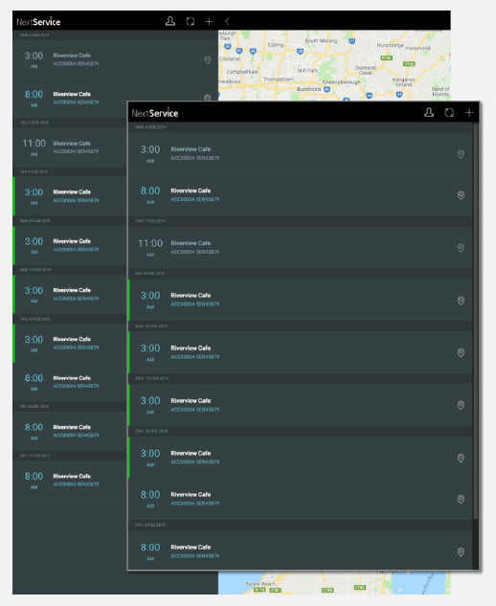The width and height of the screenshot is (496, 606).
Task: Select back window Riverview Cafe under FRI 15 FEB
Action: tap(72, 427)
